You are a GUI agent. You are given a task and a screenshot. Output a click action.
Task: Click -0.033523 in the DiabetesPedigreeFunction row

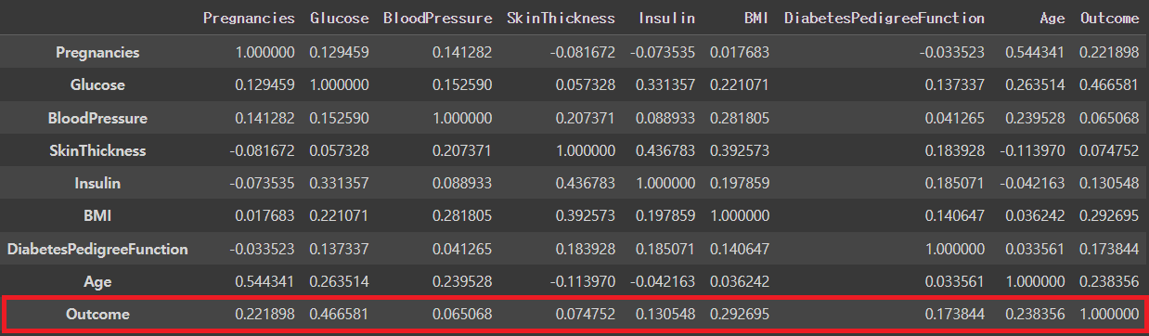point(262,249)
